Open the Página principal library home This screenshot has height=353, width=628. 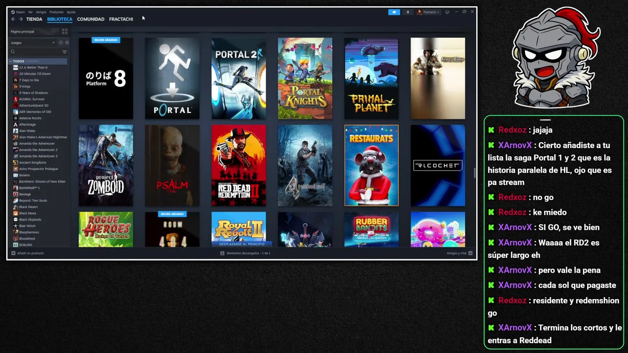tap(34, 31)
